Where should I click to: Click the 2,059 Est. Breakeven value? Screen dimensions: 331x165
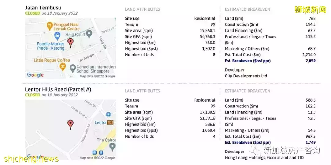point(310,61)
